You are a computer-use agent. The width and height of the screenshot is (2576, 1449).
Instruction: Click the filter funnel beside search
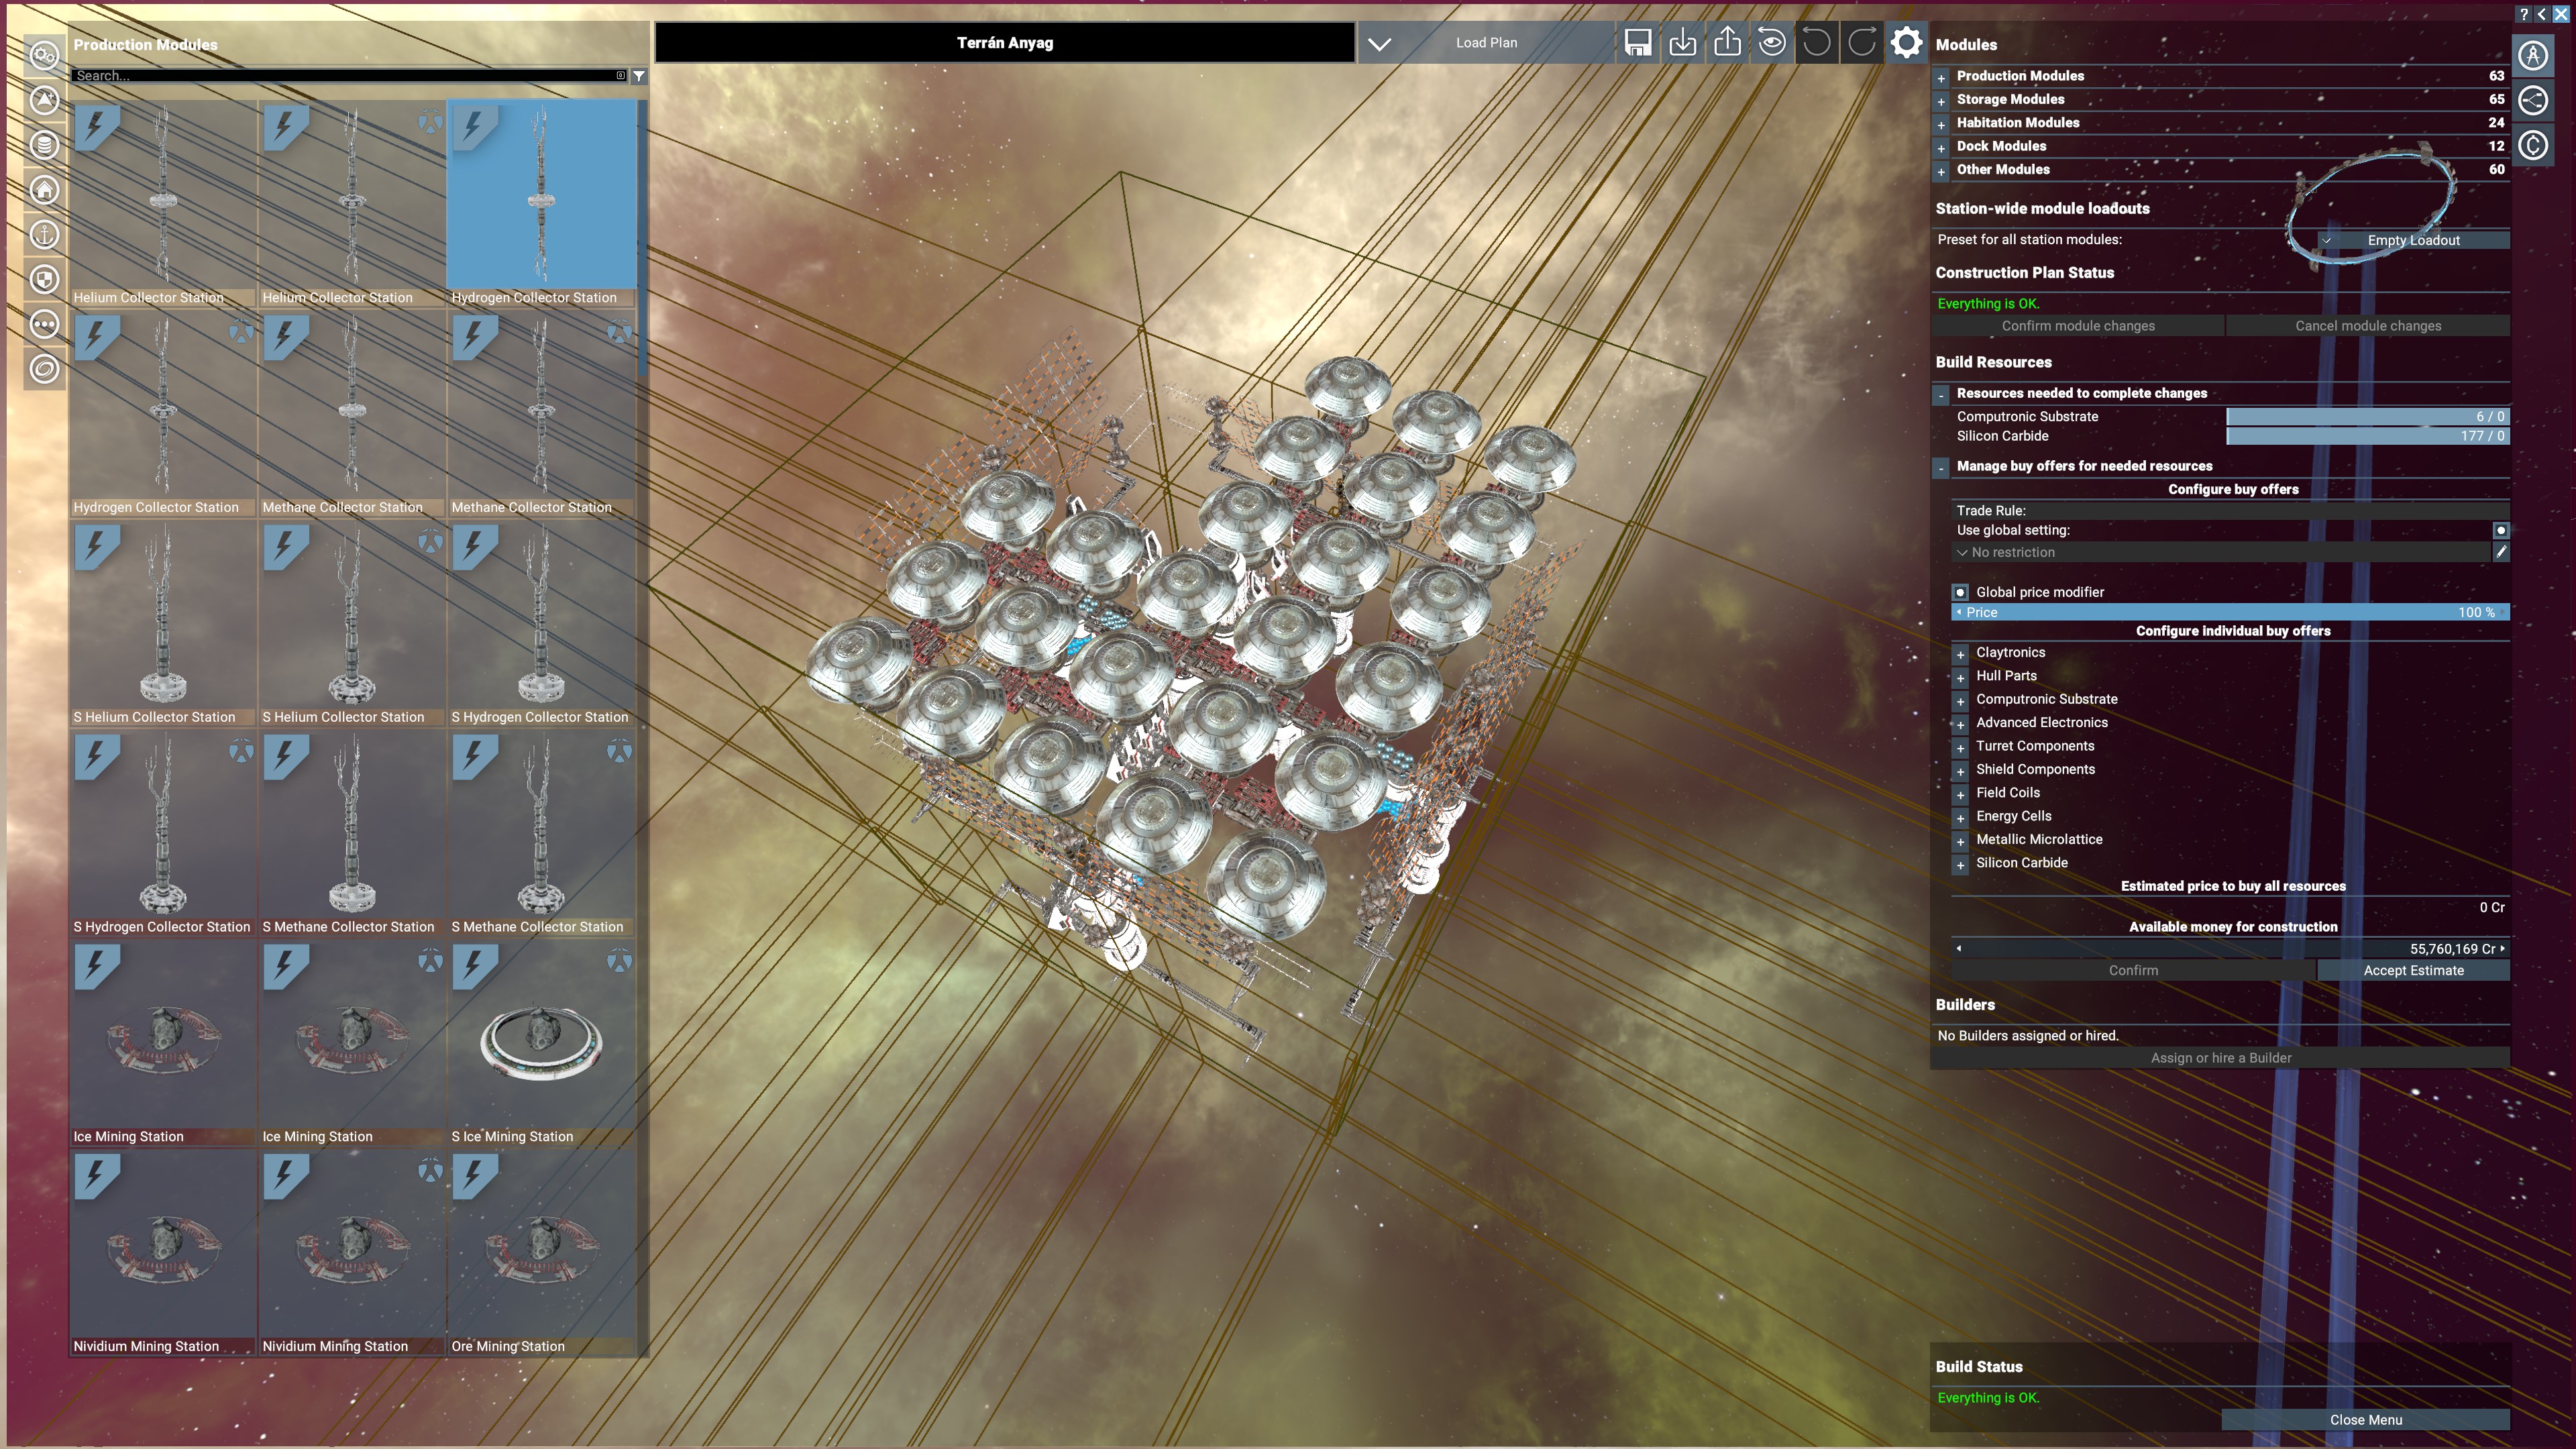(639, 76)
